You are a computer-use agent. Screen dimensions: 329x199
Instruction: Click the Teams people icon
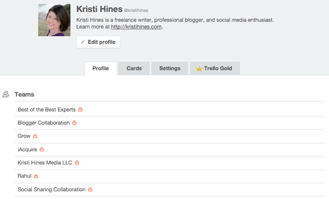[x=5, y=94]
